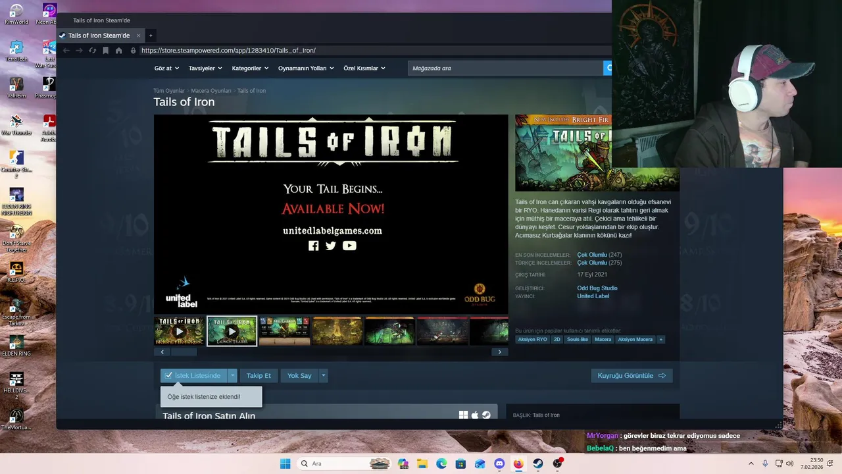Screen dimensions: 842x474
Task: Open Windows Start menu
Action: [285, 463]
